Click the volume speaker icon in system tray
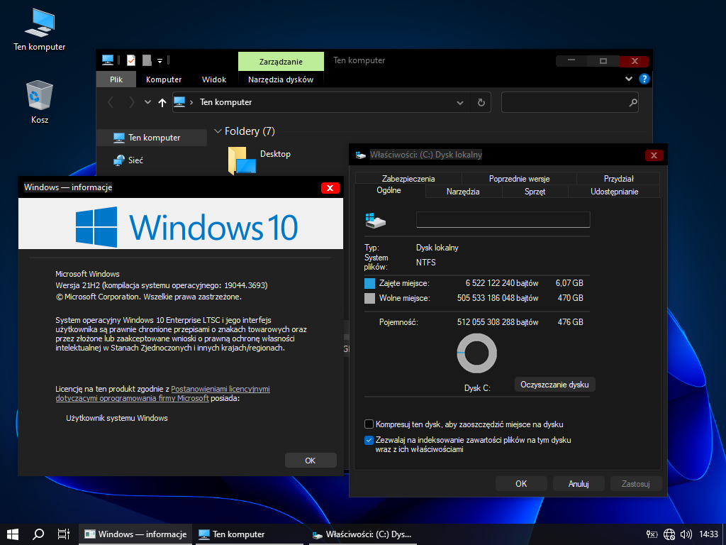 (686, 534)
